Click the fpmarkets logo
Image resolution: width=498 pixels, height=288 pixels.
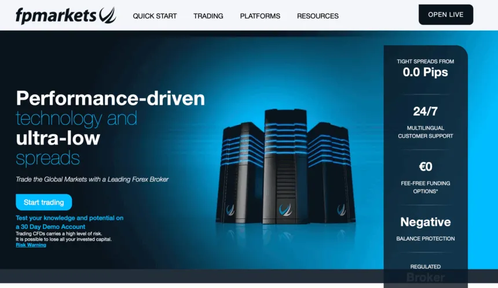[x=66, y=15]
